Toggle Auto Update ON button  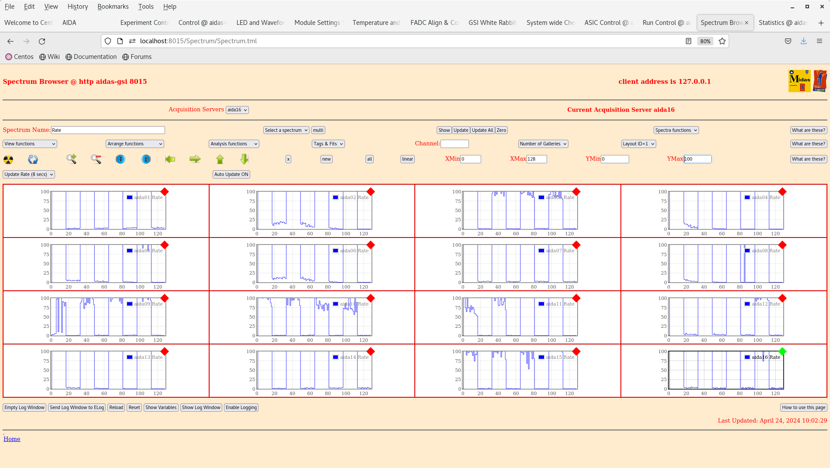coord(231,174)
